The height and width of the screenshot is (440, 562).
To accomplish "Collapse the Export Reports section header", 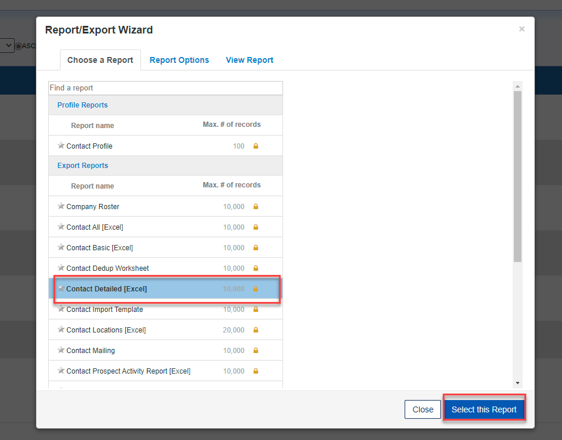I will [x=82, y=166].
